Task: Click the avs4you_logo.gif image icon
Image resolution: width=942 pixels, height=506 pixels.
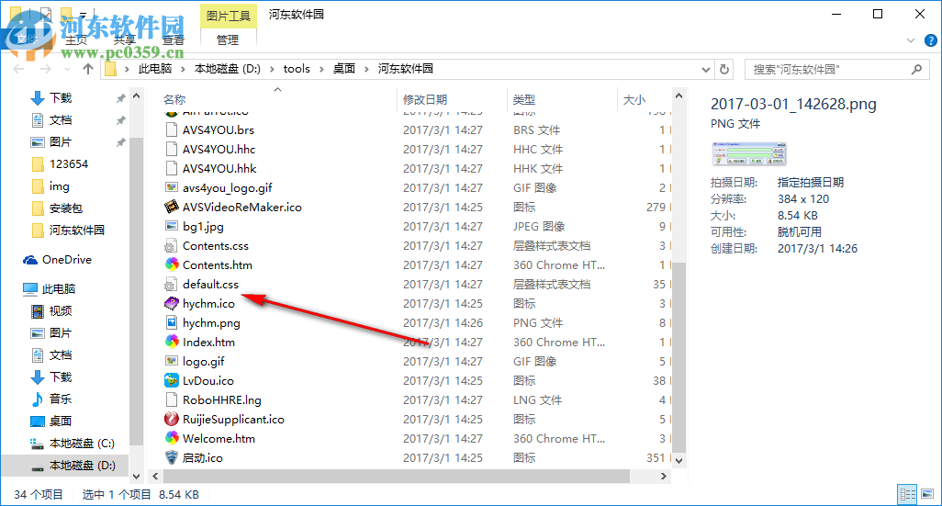Action: click(x=171, y=187)
